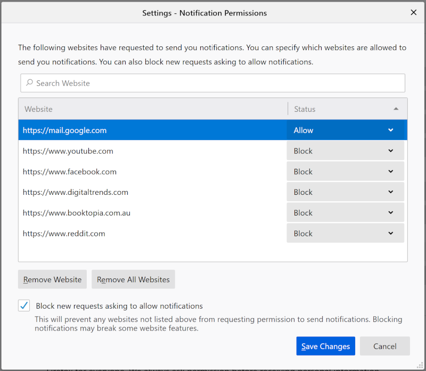Click the Remove Website button
This screenshot has width=426, height=371.
(52, 279)
